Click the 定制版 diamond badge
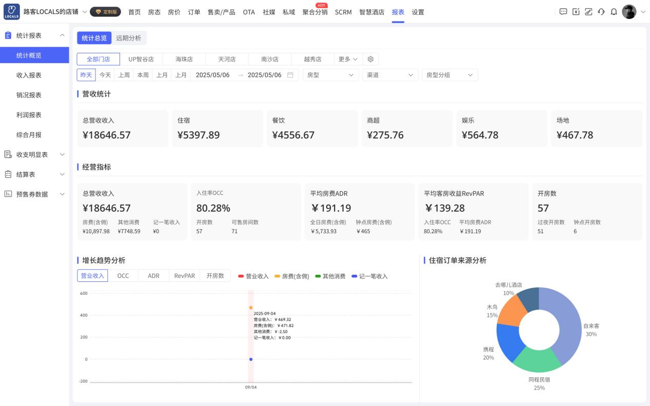The height and width of the screenshot is (406, 650). pyautogui.click(x=106, y=12)
